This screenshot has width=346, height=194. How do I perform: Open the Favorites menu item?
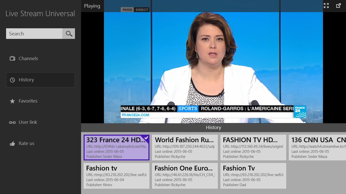pyautogui.click(x=28, y=101)
